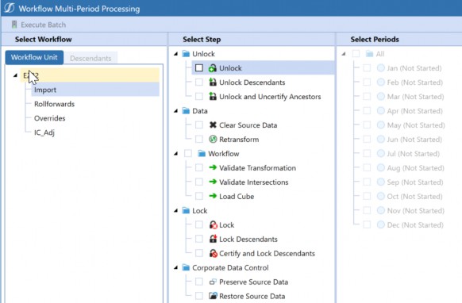Image resolution: width=462 pixels, height=303 pixels.
Task: Collapse the Corporate Data Control node
Action: point(176,267)
